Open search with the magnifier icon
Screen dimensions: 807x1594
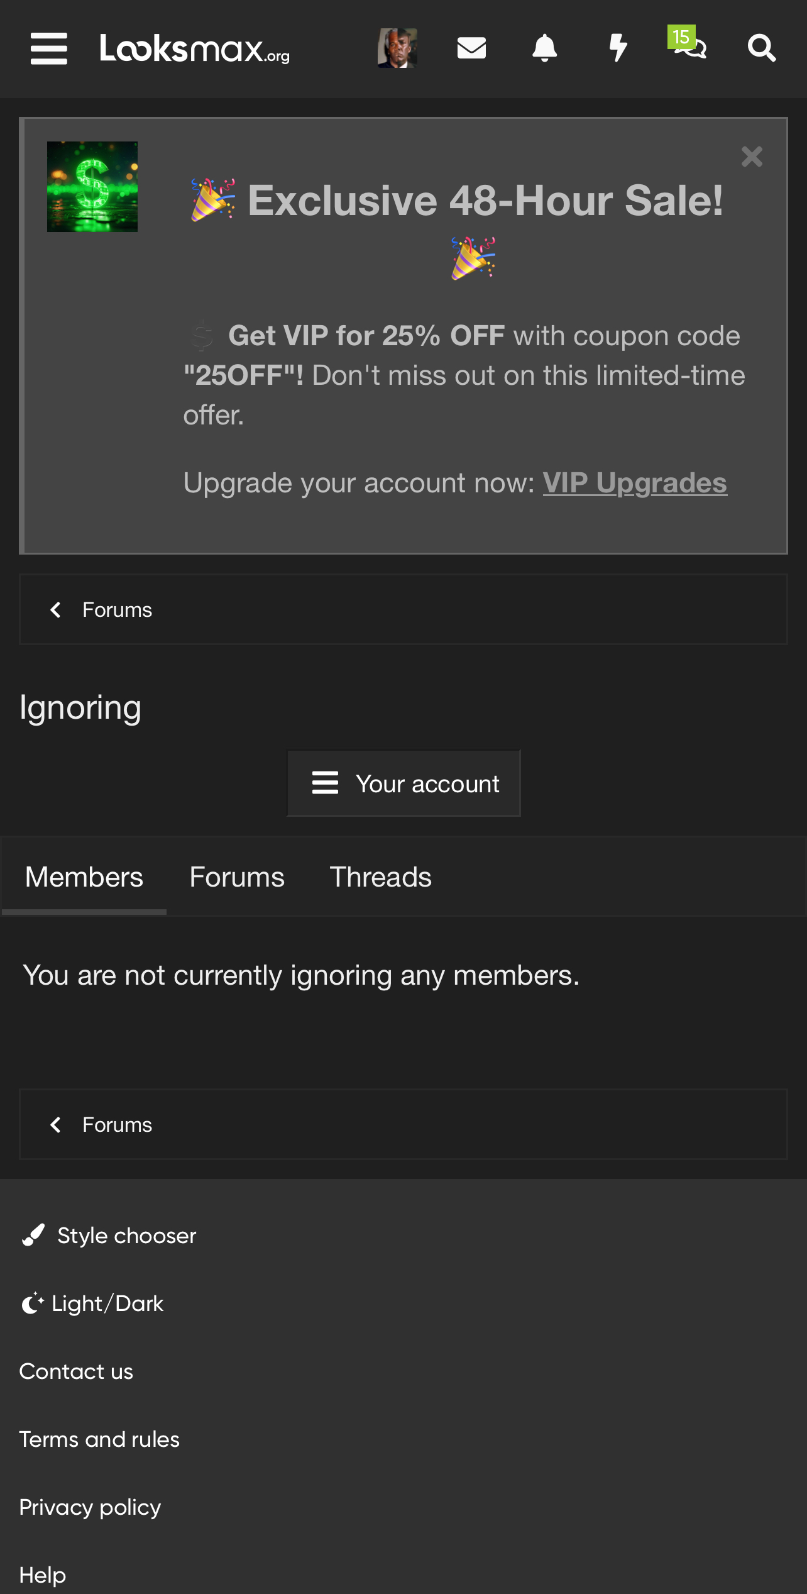(x=761, y=48)
